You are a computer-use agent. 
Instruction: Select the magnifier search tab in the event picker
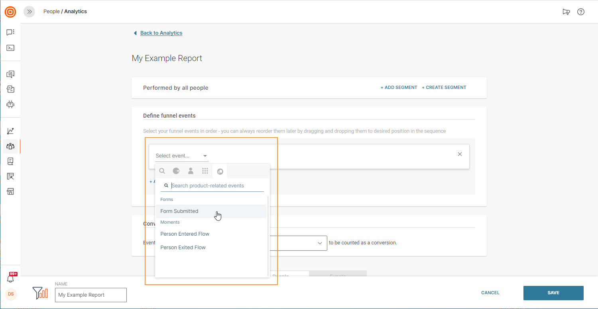pyautogui.click(x=162, y=171)
